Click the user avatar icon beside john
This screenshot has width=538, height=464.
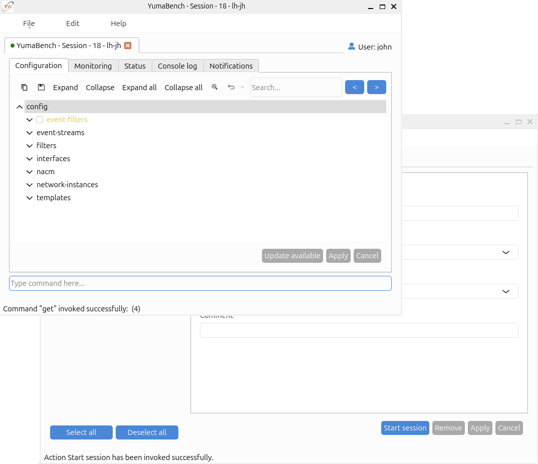[351, 46]
